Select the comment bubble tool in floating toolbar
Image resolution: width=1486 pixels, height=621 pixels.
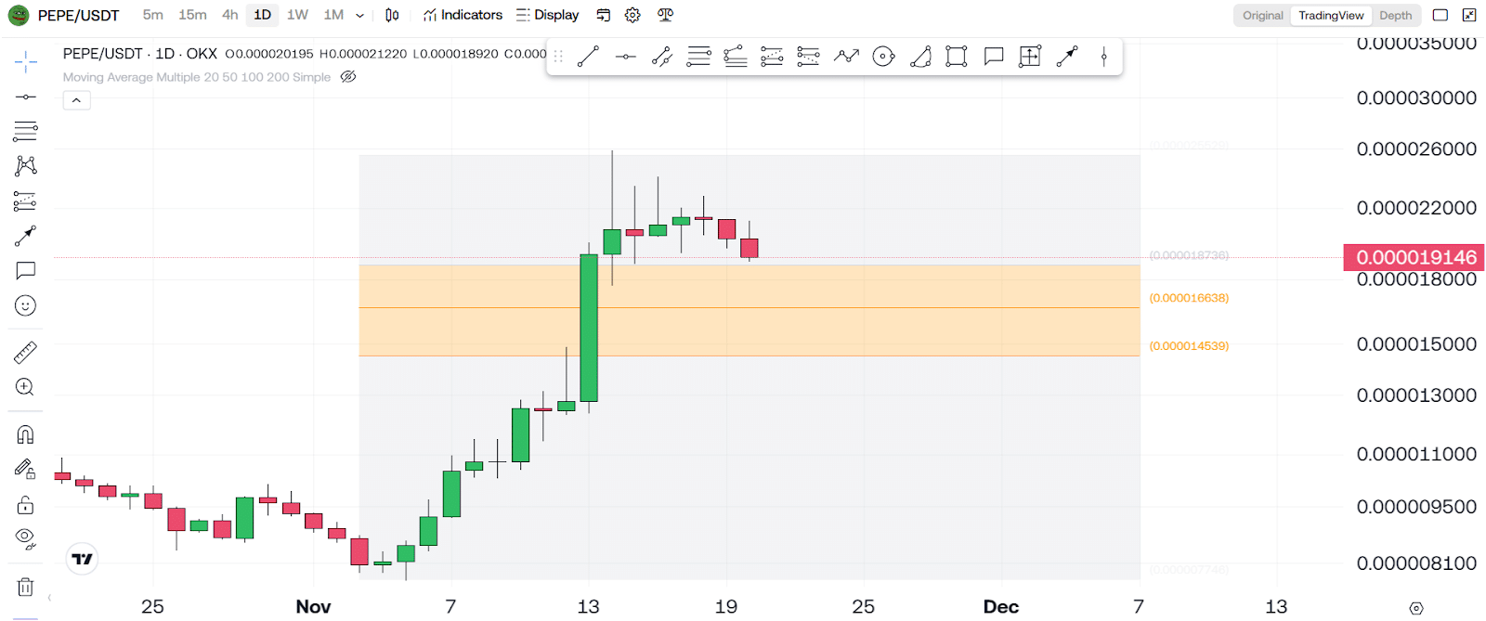[994, 57]
